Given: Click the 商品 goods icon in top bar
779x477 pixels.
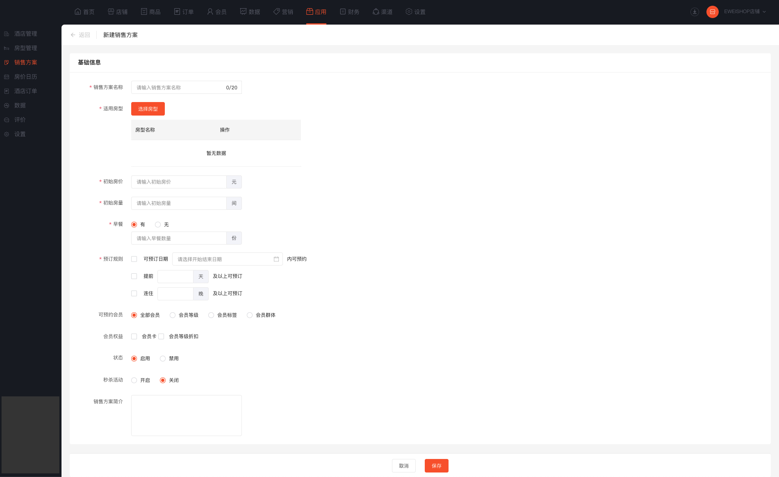Looking at the screenshot, I should [144, 11].
